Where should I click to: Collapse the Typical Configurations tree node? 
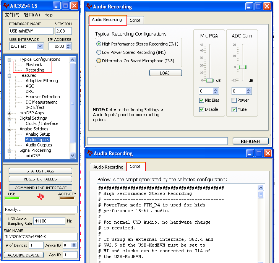coord(9,60)
